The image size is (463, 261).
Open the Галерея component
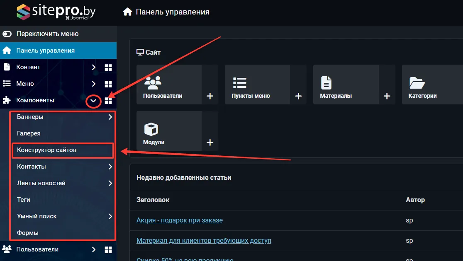pyautogui.click(x=29, y=133)
